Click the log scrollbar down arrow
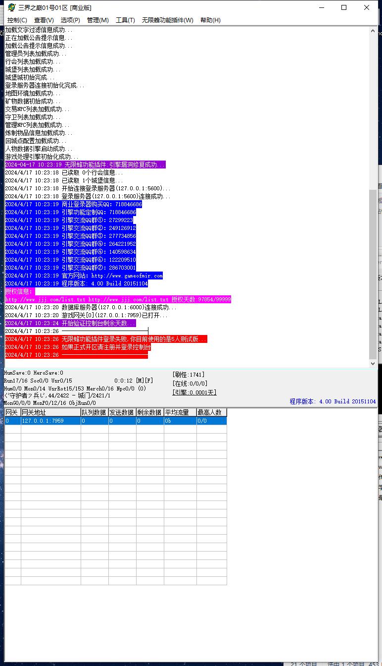 coord(373,363)
